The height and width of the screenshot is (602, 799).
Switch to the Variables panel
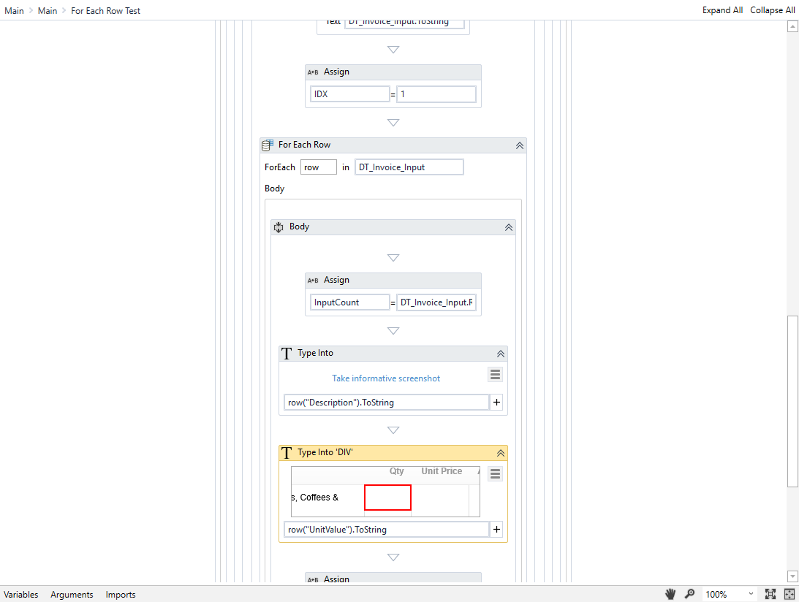click(x=21, y=594)
